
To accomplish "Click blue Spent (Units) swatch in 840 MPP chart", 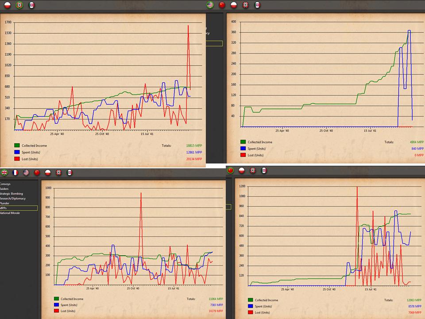I will (x=243, y=148).
